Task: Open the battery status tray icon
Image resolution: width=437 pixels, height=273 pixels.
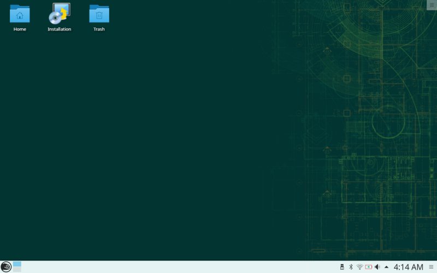Action: [x=368, y=267]
